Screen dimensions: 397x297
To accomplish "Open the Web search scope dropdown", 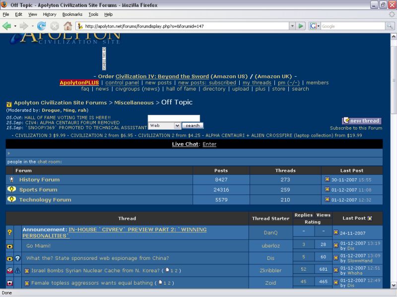I will point(164,126).
